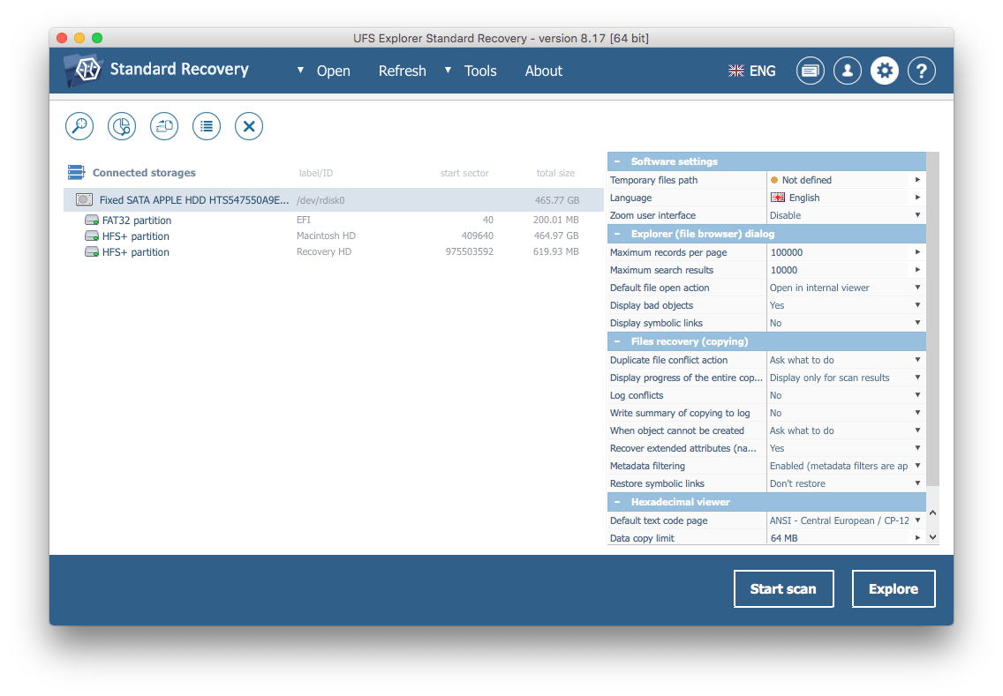The image size is (1003, 696).
Task: Open the Tools menu
Action: pyautogui.click(x=479, y=71)
